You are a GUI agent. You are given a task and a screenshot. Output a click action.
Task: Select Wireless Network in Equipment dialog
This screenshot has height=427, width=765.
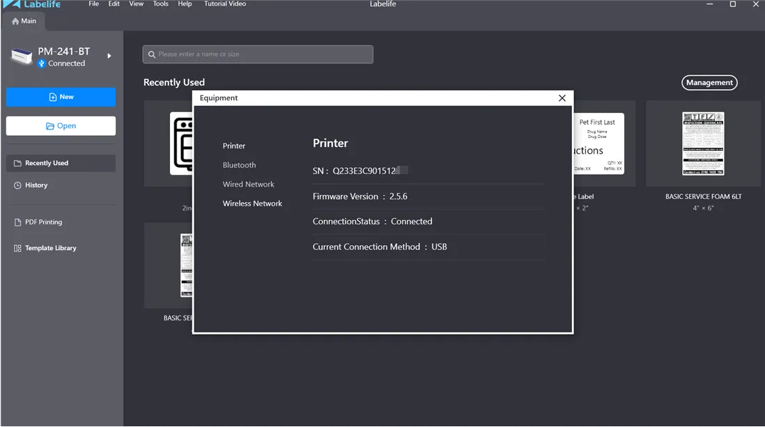(252, 203)
